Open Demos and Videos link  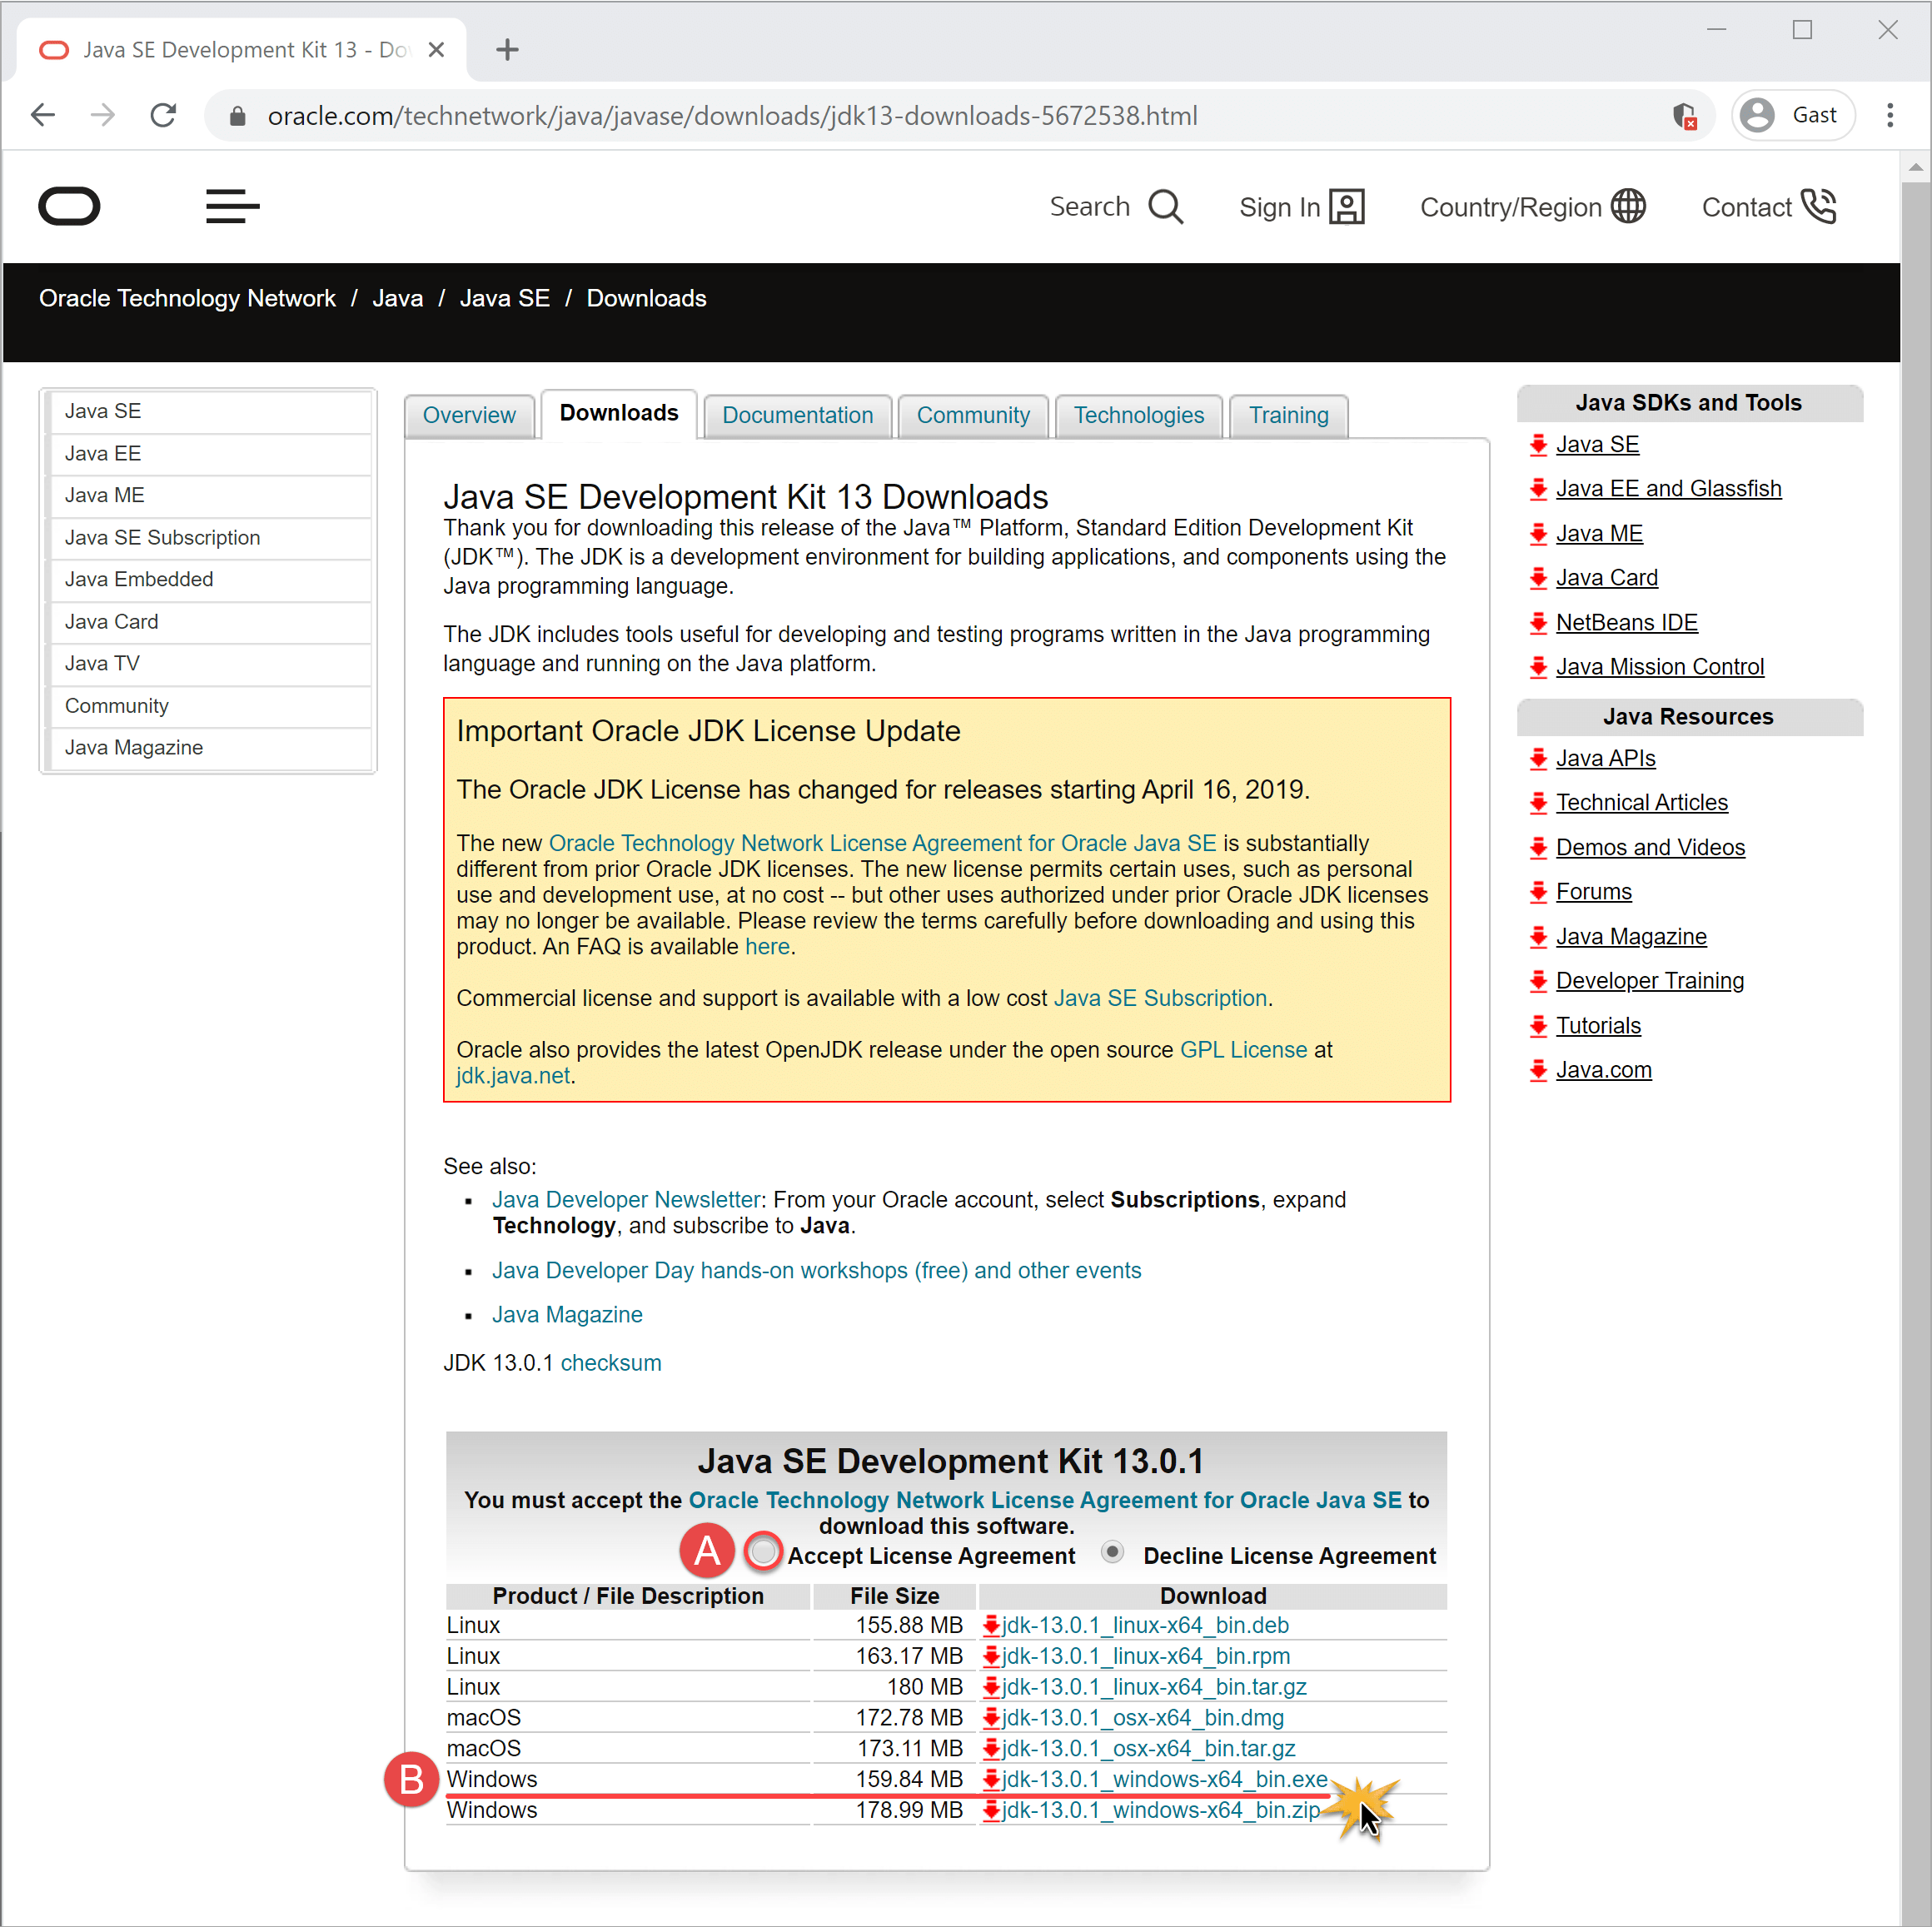click(1650, 848)
